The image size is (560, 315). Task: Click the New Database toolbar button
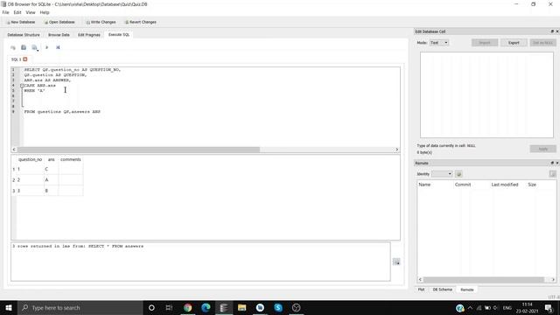tap(21, 22)
